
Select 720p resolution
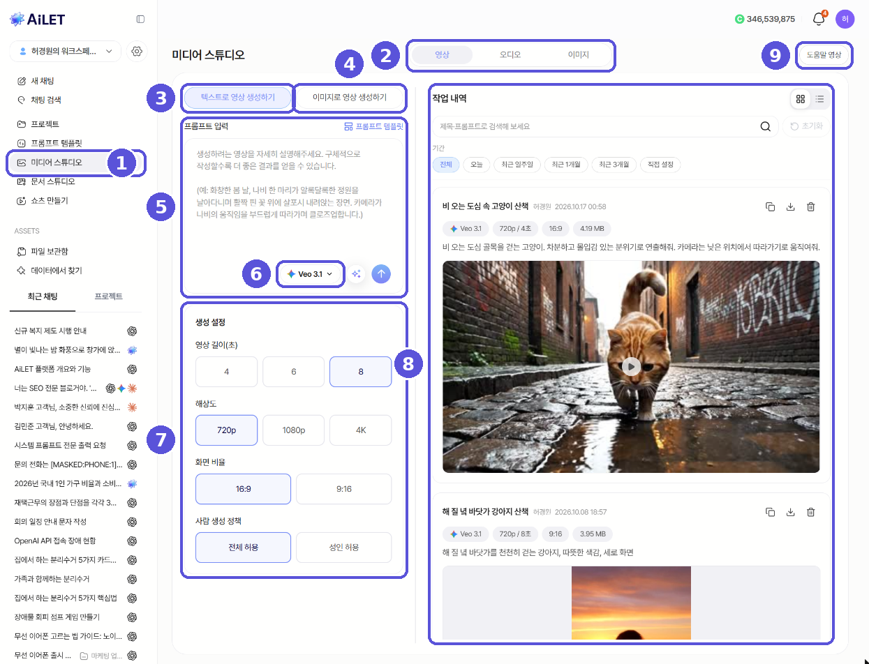pos(227,430)
